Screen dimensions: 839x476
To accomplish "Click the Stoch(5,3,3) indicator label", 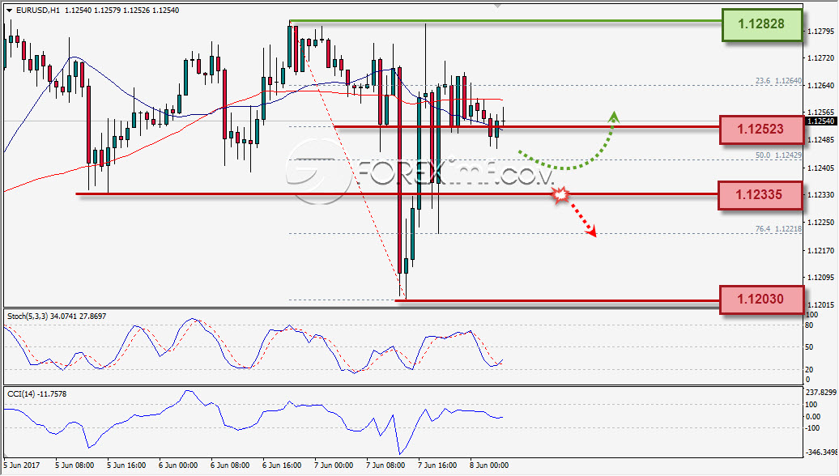I will (x=57, y=316).
